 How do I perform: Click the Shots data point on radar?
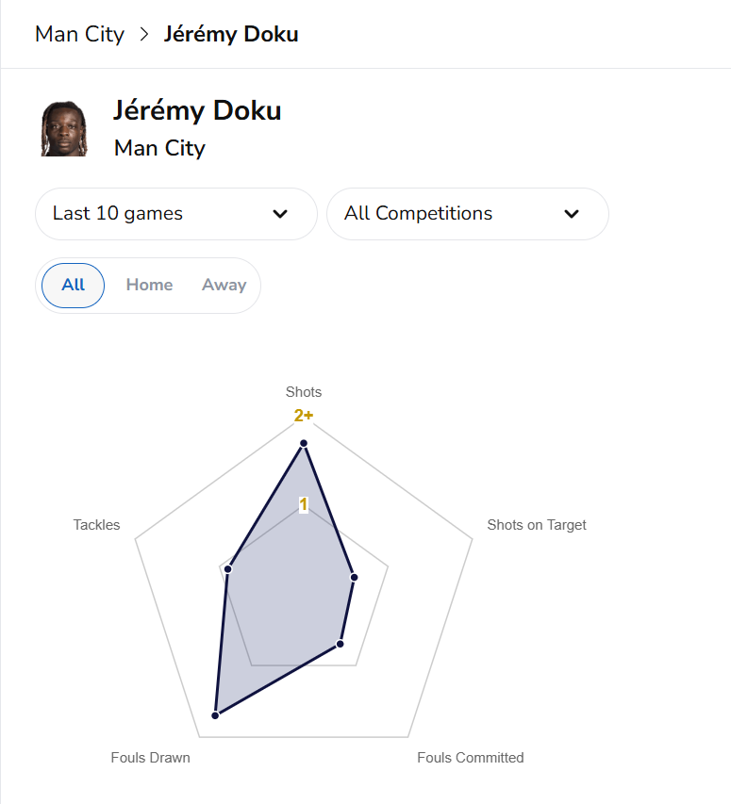pos(304,443)
